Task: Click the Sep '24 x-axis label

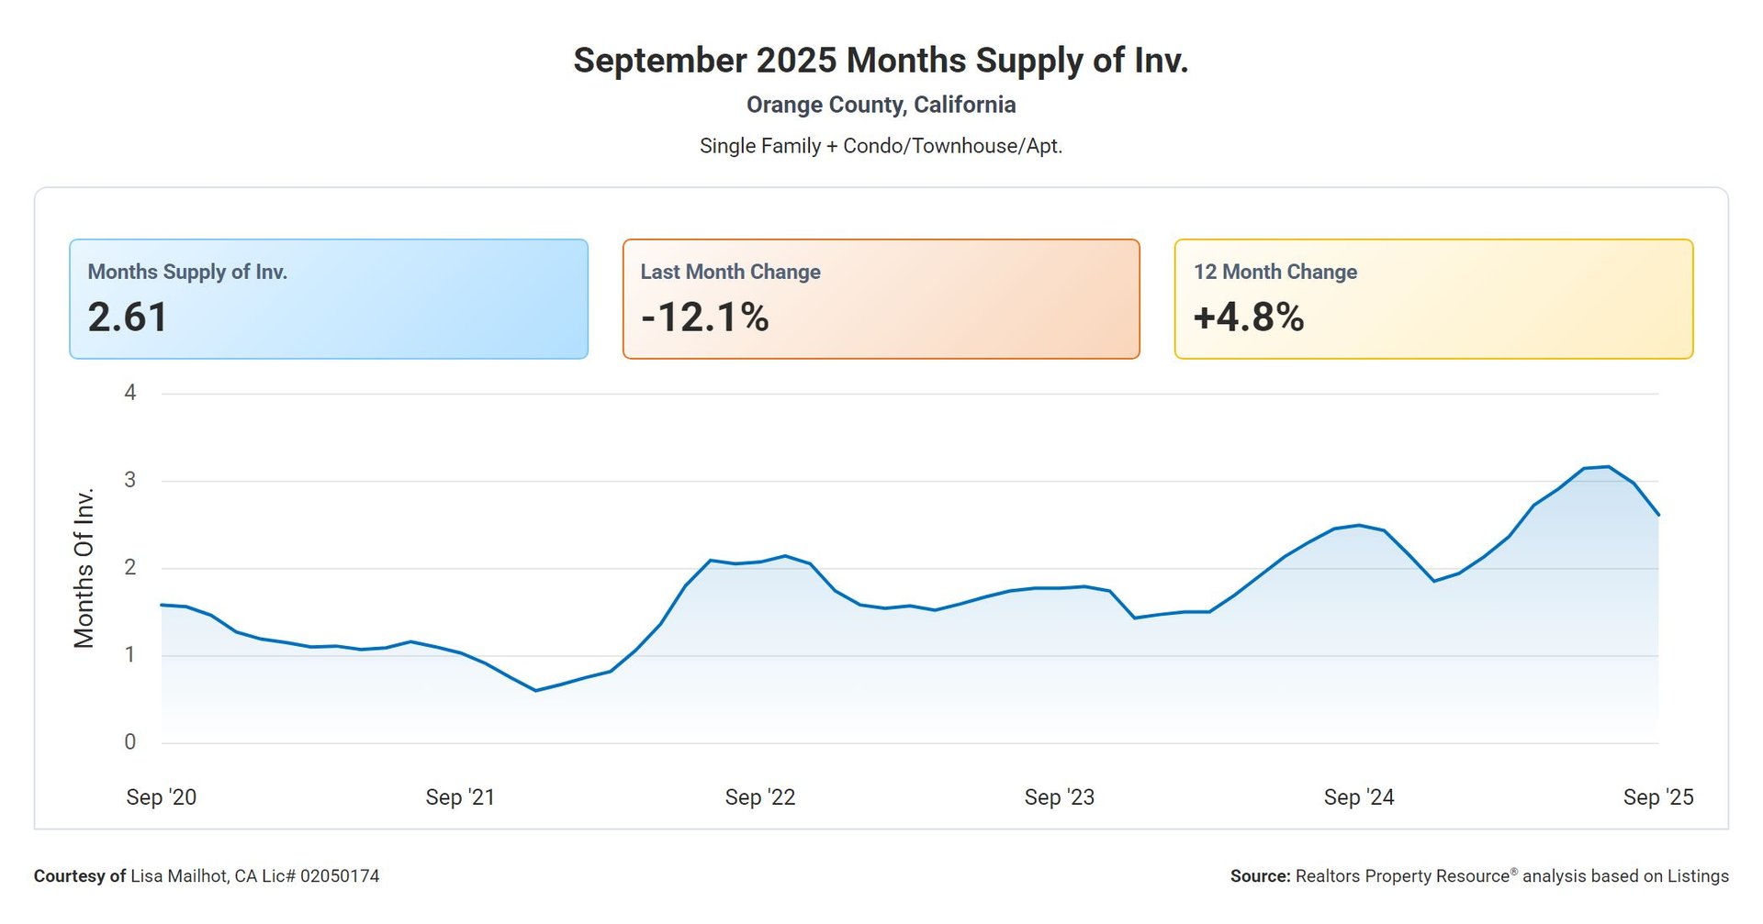Action: click(x=1359, y=797)
